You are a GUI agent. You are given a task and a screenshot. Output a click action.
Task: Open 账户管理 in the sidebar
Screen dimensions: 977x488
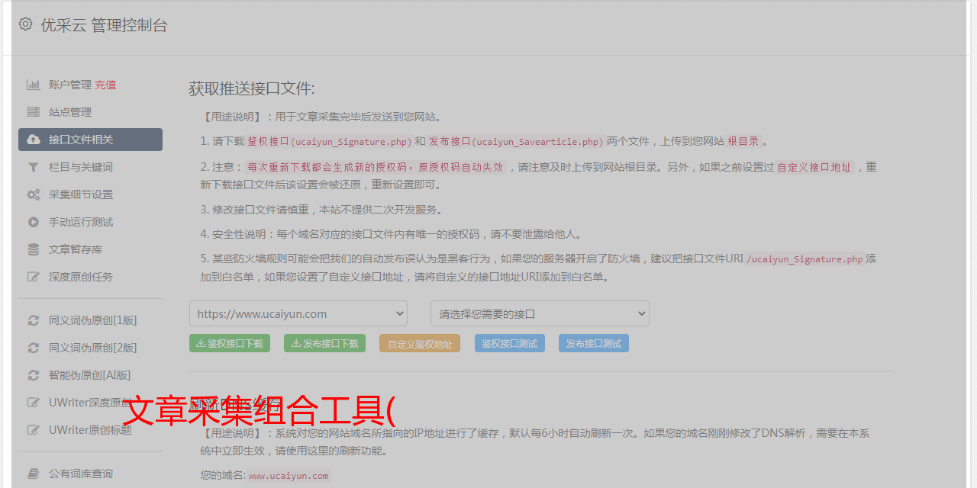[x=70, y=85]
